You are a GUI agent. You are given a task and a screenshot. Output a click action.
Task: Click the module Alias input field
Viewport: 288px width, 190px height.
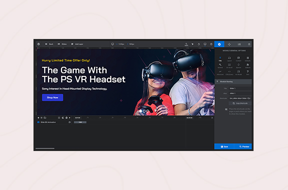pos(240,93)
